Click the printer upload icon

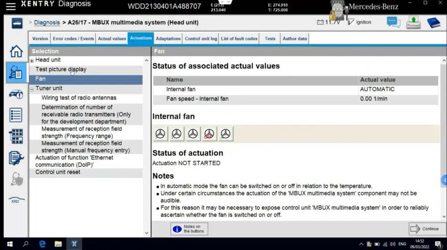(413, 22)
